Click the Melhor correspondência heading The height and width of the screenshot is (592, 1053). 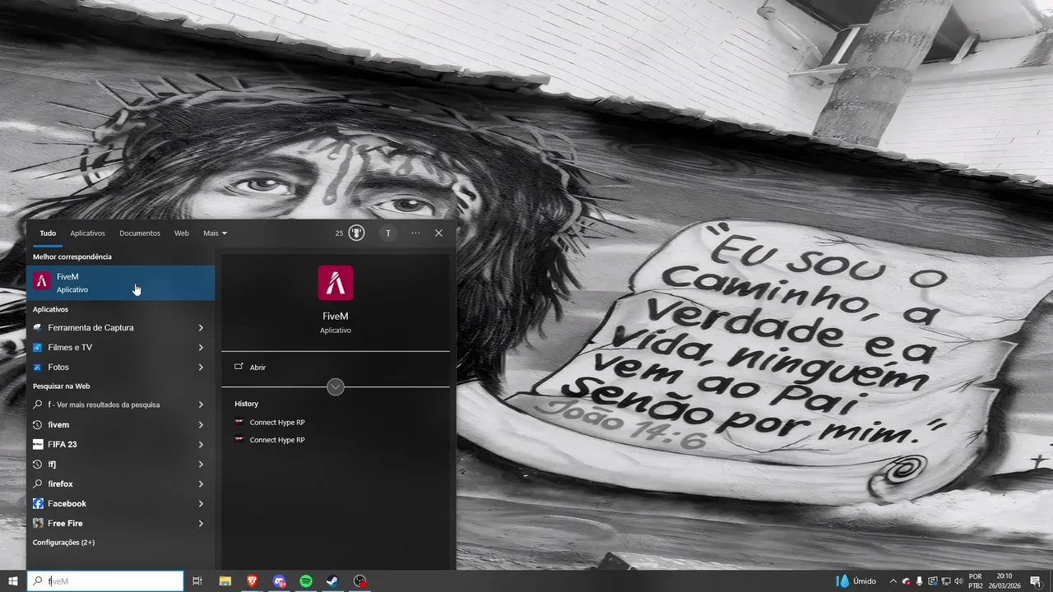point(72,257)
